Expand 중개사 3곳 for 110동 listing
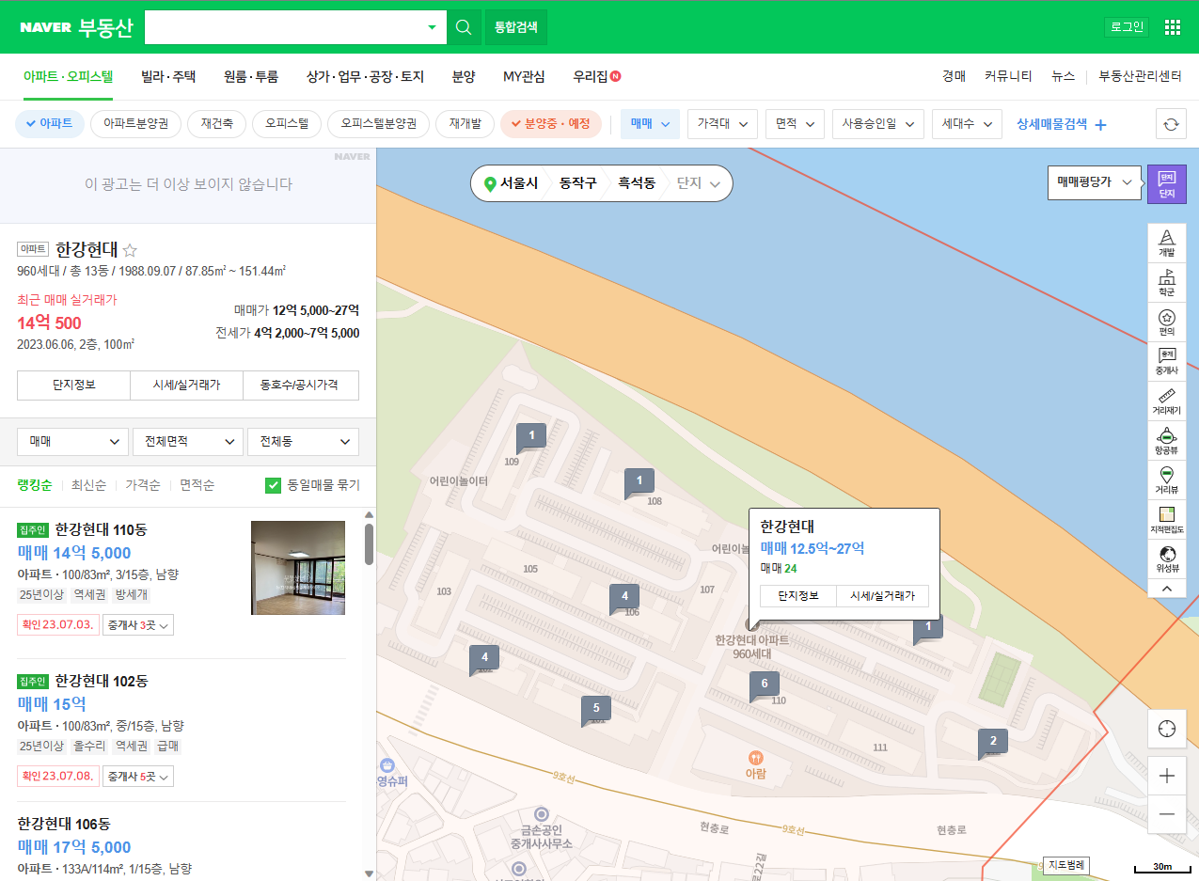 (x=138, y=624)
